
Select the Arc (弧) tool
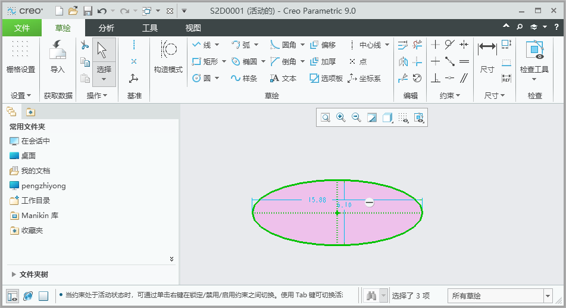[241, 45]
